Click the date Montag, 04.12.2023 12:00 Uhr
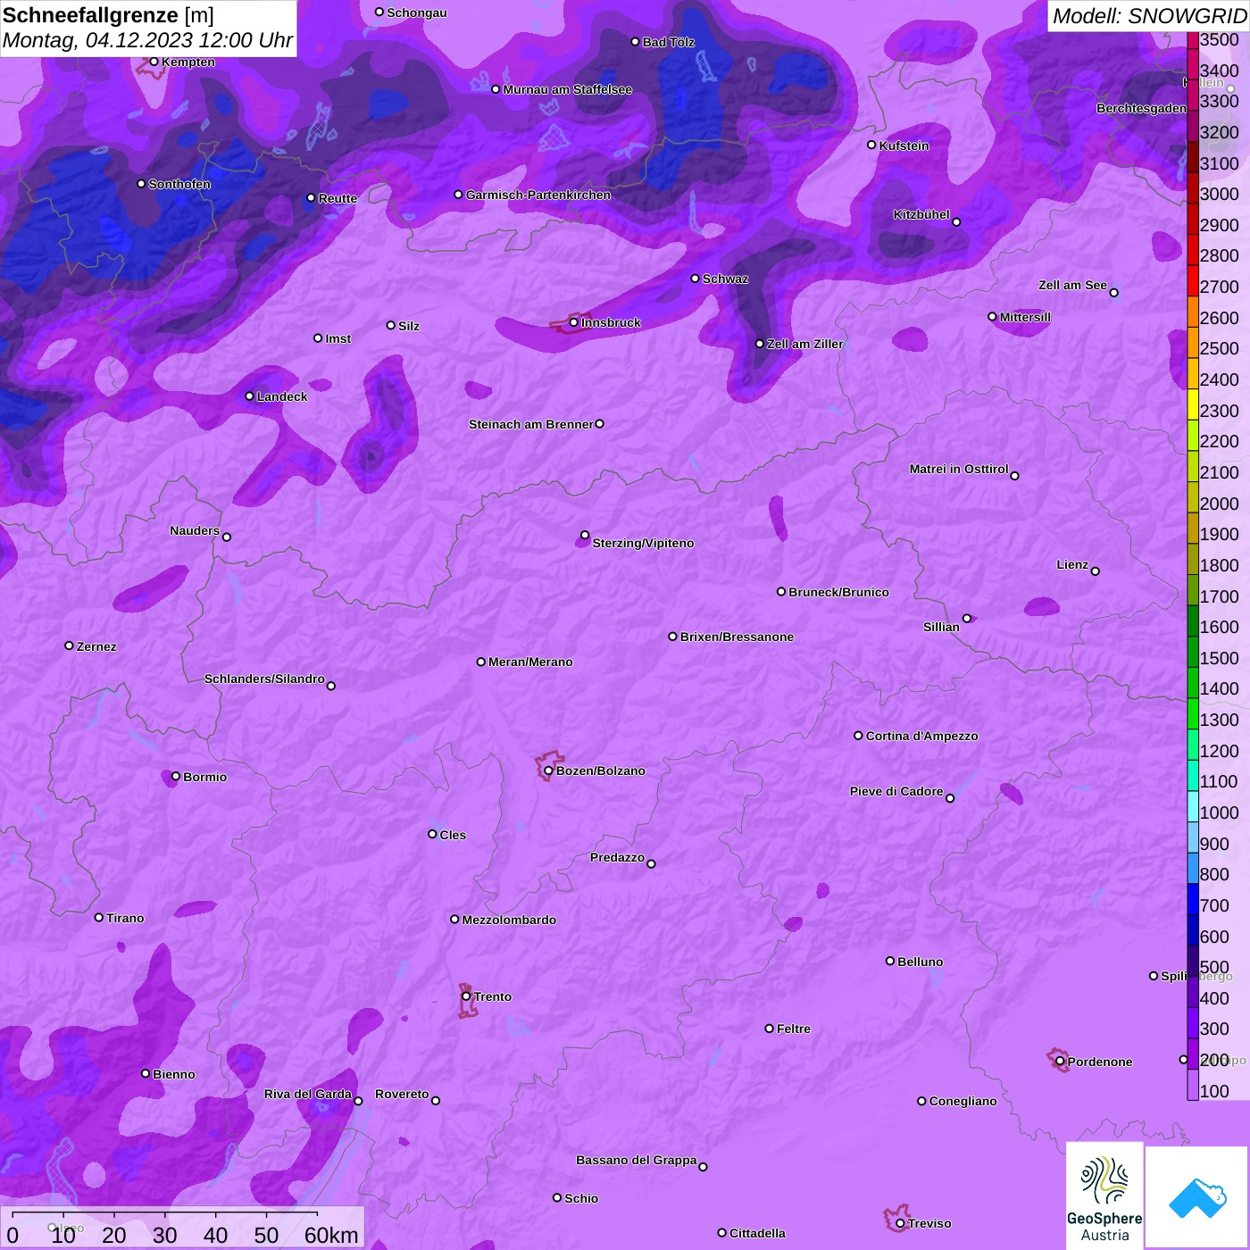 pyautogui.click(x=147, y=40)
